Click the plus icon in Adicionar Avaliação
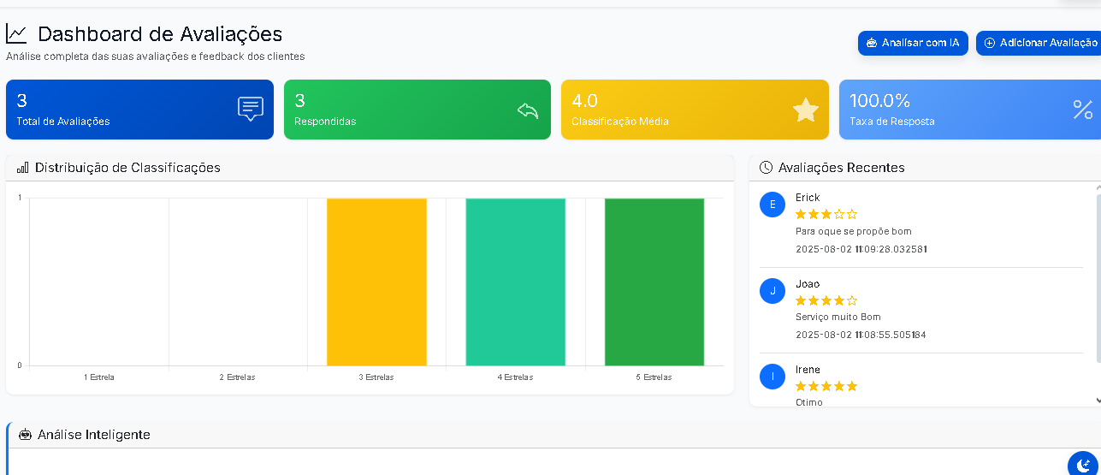The image size is (1101, 475). (x=989, y=43)
